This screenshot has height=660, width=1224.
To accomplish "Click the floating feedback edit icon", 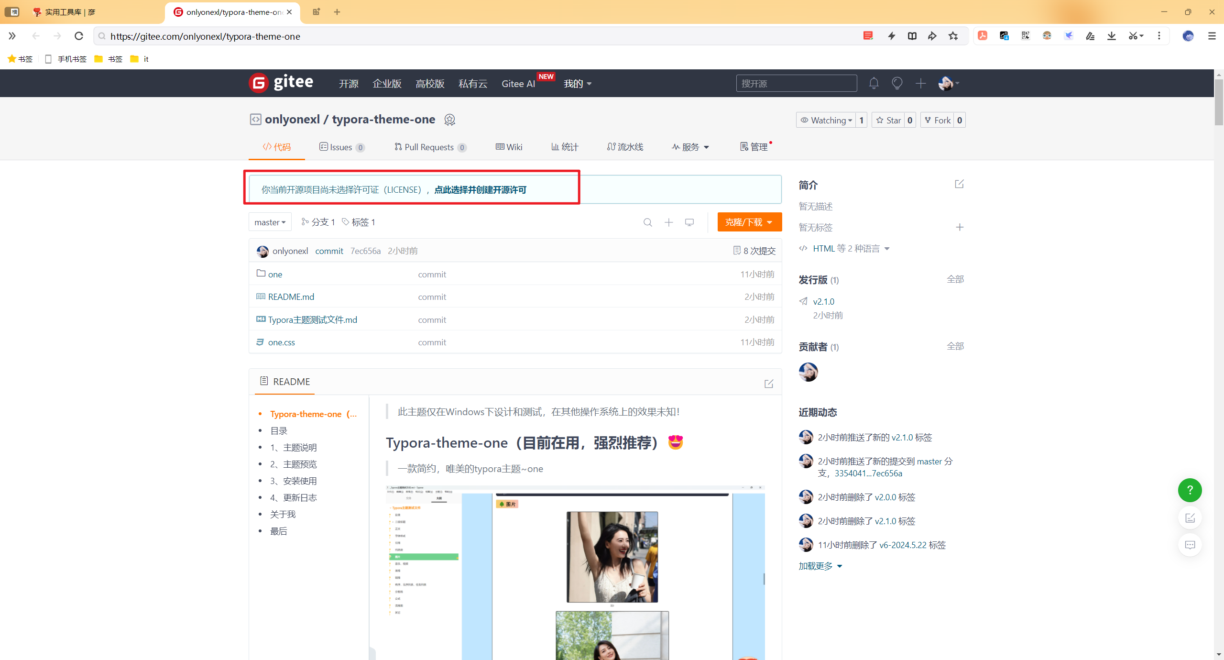I will [x=1190, y=517].
